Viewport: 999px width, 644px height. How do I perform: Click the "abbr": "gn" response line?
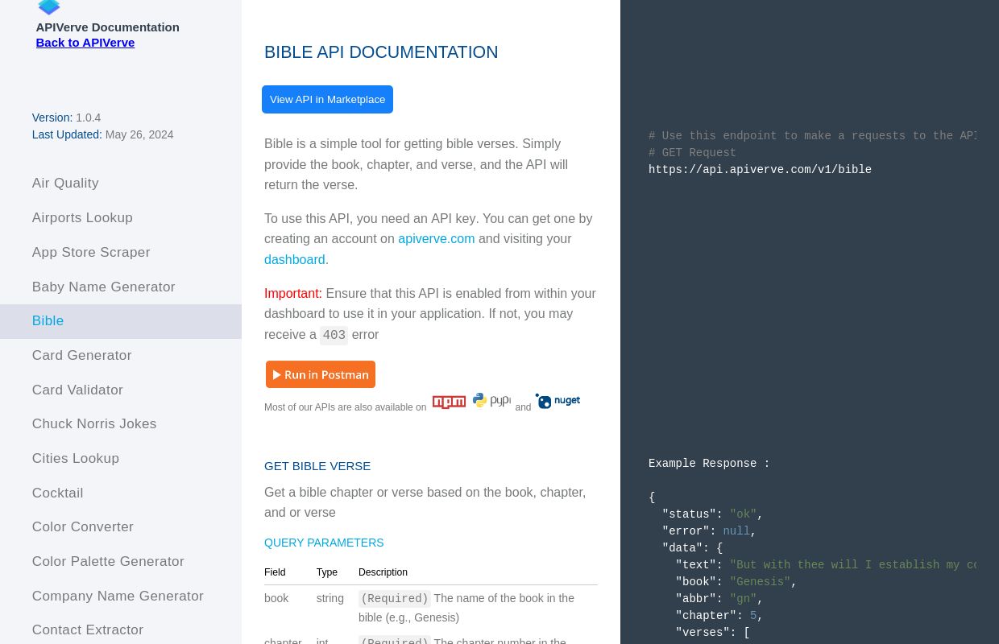(719, 599)
